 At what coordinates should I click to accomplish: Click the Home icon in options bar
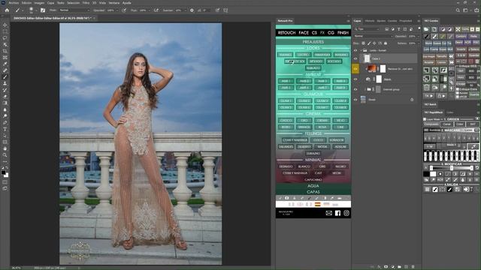pyautogui.click(x=7, y=10)
